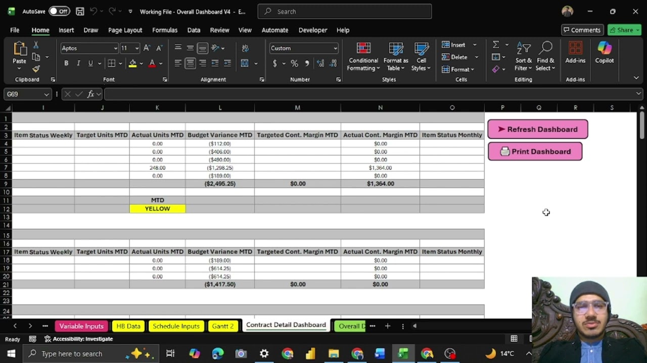Open Find & Select
Viewport: 647px width, 363px height.
[545, 56]
